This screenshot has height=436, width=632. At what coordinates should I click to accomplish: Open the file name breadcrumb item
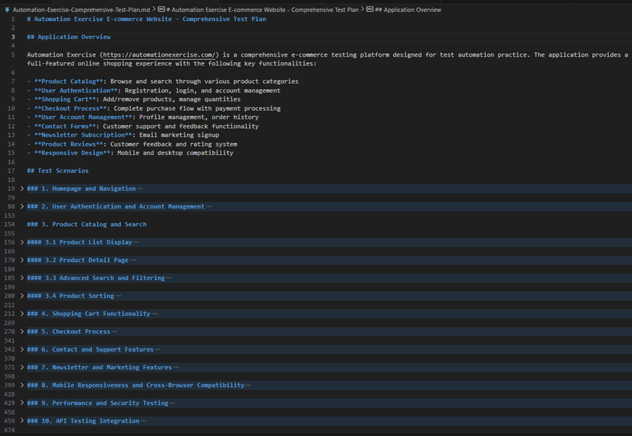tap(81, 10)
